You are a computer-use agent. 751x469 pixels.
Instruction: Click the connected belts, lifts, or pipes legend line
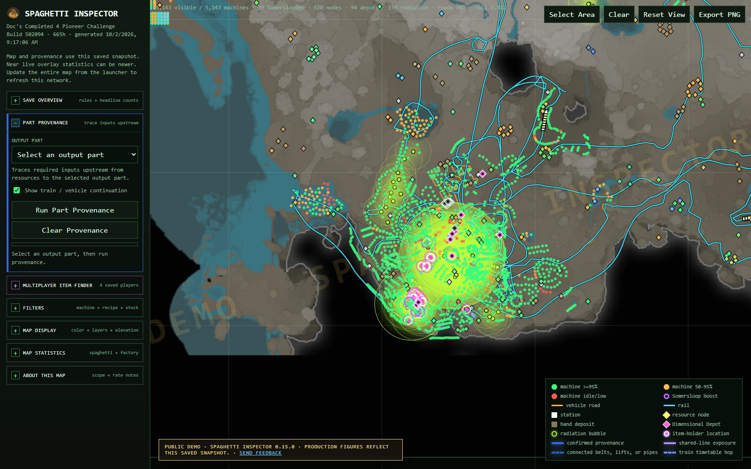tap(557, 453)
